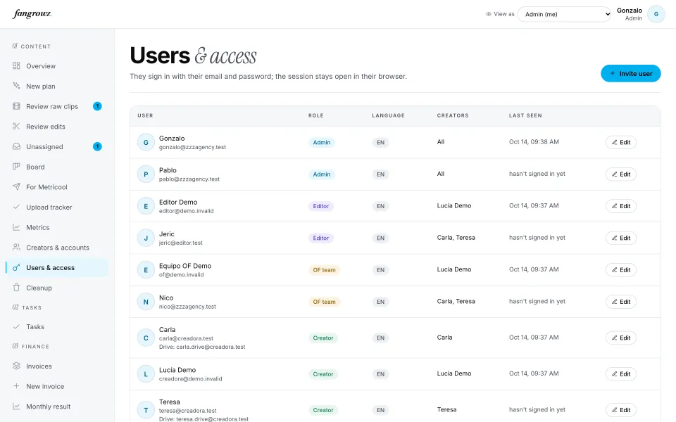Image resolution: width=676 pixels, height=422 pixels.
Task: Click Pablo's P avatar in table
Action: [146, 174]
